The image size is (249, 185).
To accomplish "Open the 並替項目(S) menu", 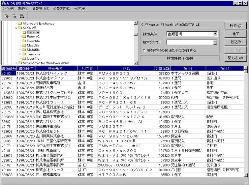I will [x=41, y=8].
